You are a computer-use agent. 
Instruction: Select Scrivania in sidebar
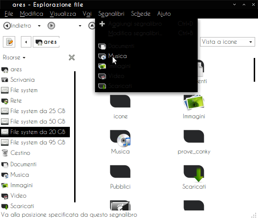[35, 80]
